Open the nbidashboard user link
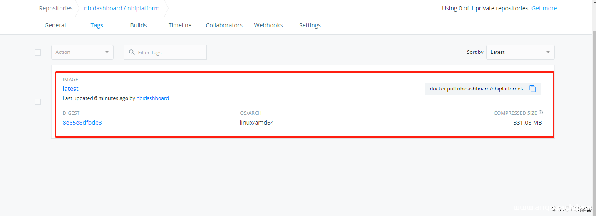Screen dimensions: 596x216 [x=153, y=98]
